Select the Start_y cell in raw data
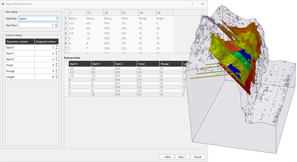297x162 pixels. (x=95, y=18)
